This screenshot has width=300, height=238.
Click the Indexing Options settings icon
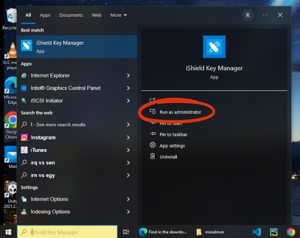24,212
